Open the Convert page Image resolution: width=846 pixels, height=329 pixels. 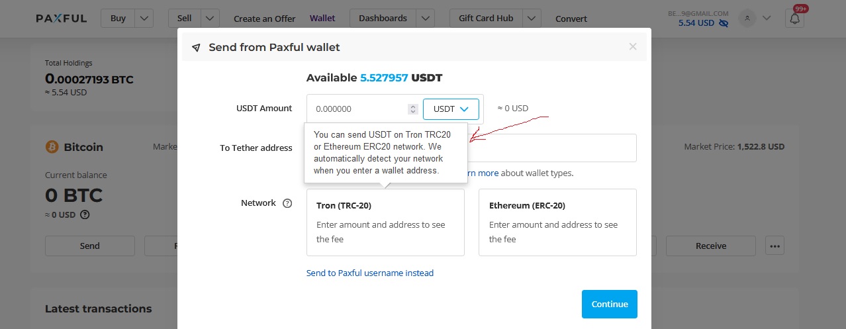pyautogui.click(x=571, y=19)
